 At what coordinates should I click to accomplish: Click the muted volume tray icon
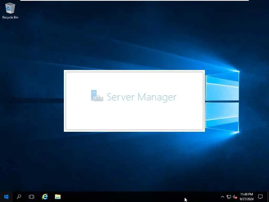tap(235, 197)
